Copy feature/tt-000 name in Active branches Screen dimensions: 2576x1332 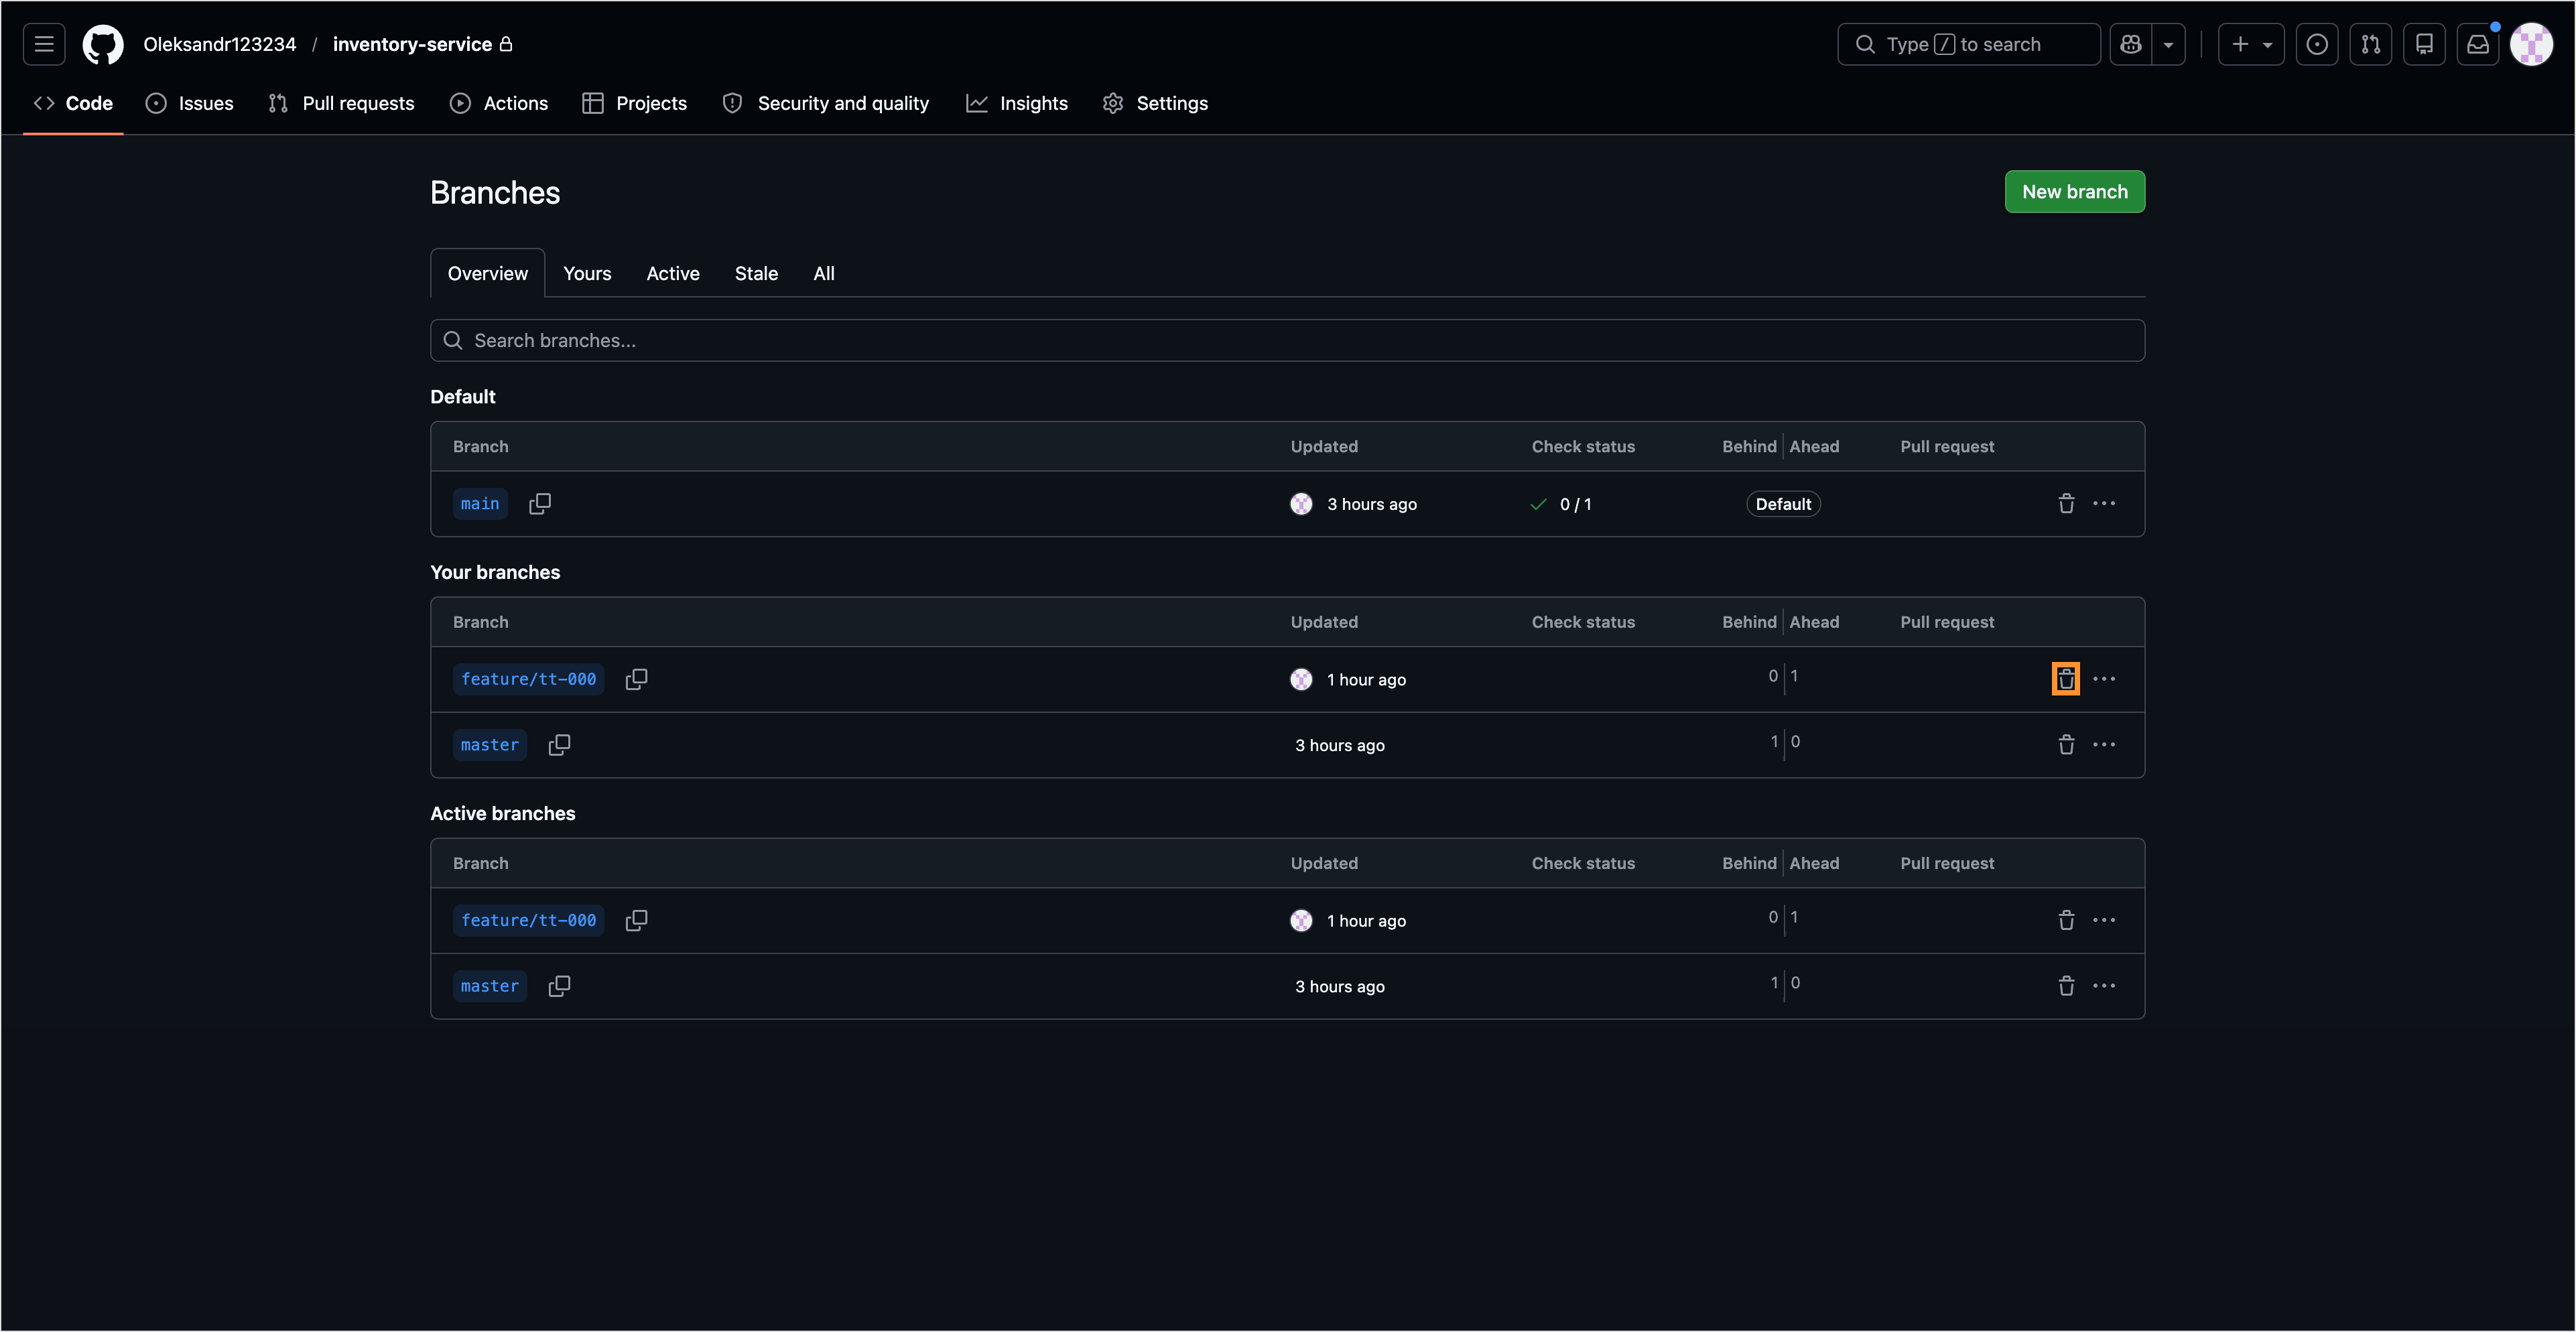coord(637,920)
